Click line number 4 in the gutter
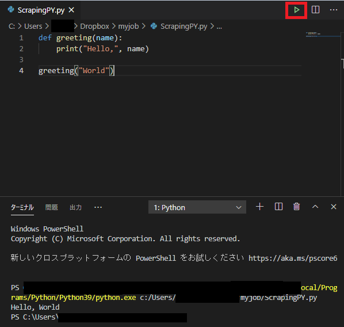The height and width of the screenshot is (327, 344). click(21, 71)
